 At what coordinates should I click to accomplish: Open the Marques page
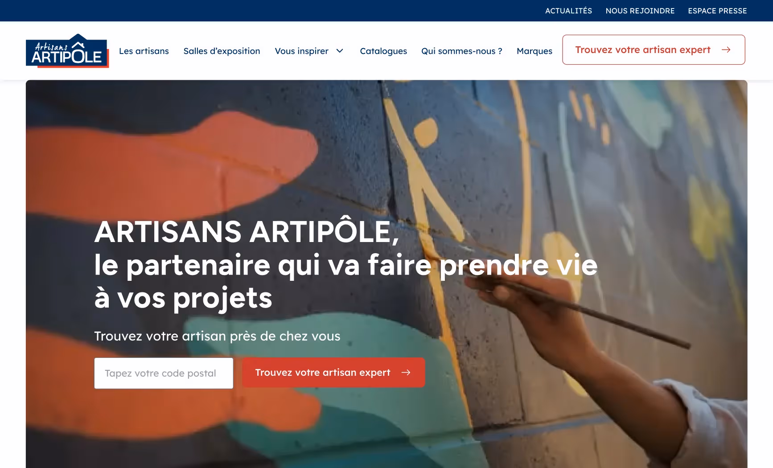(x=535, y=51)
